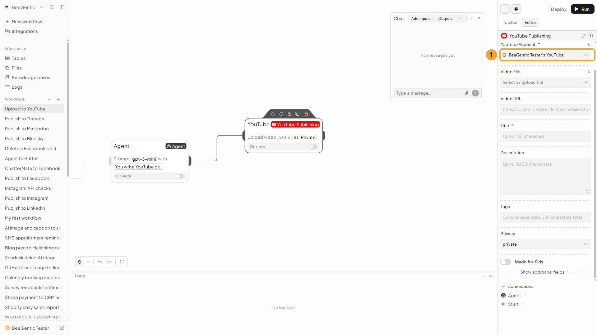Toggle On error on Agent node
This screenshot has width=597, height=335.
click(x=179, y=176)
